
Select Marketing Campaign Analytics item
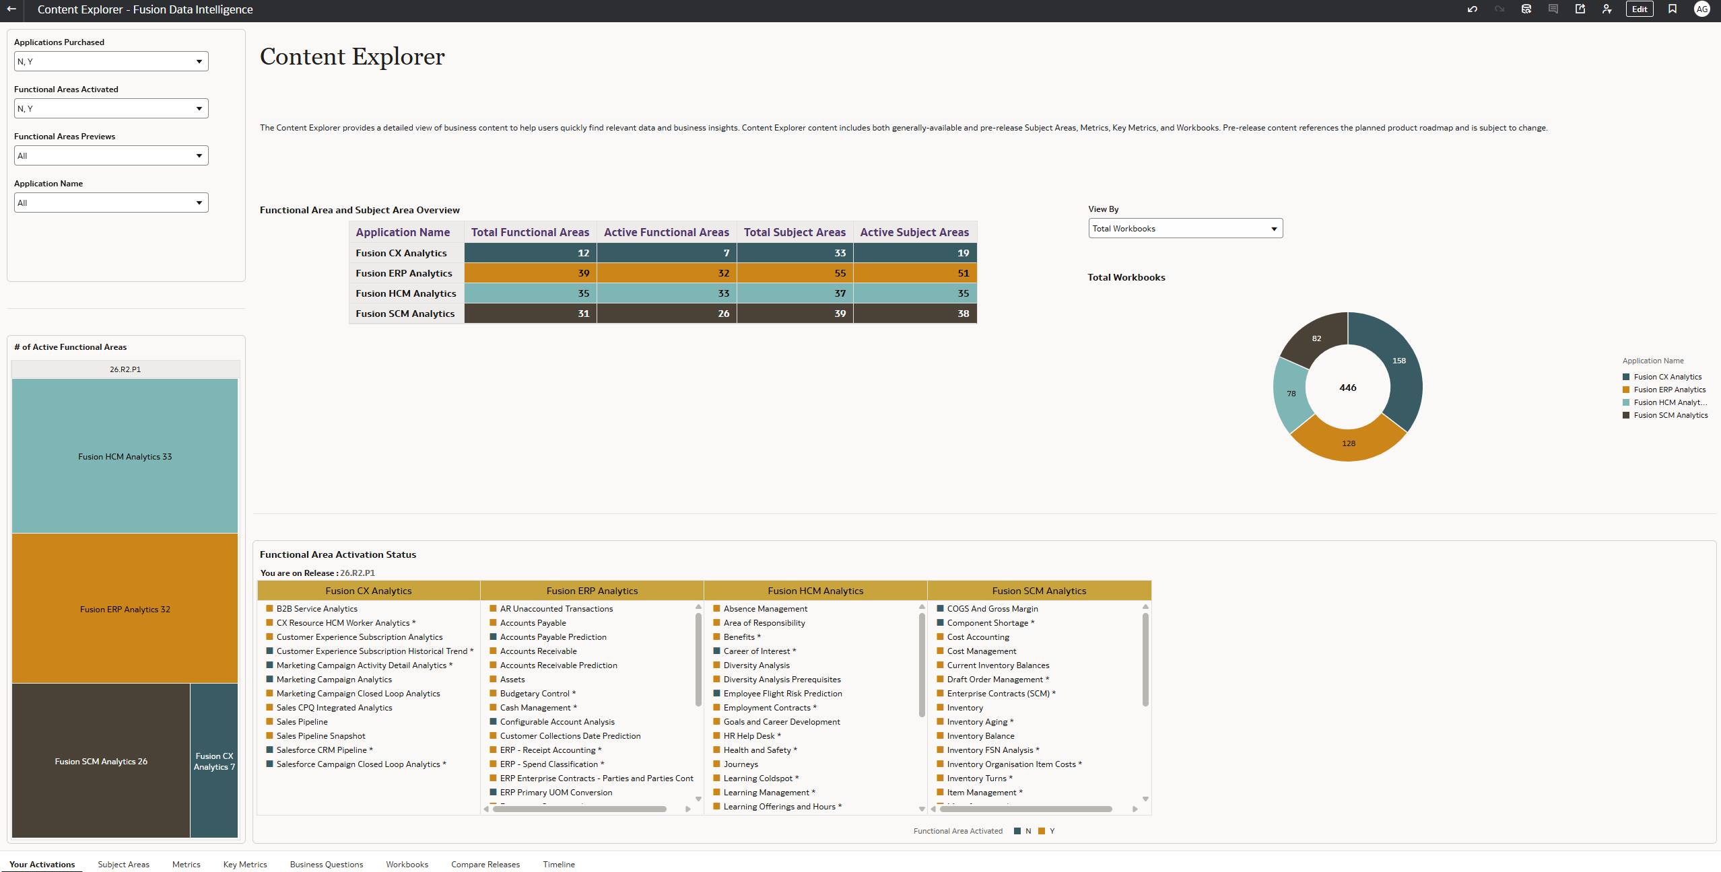tap(334, 680)
